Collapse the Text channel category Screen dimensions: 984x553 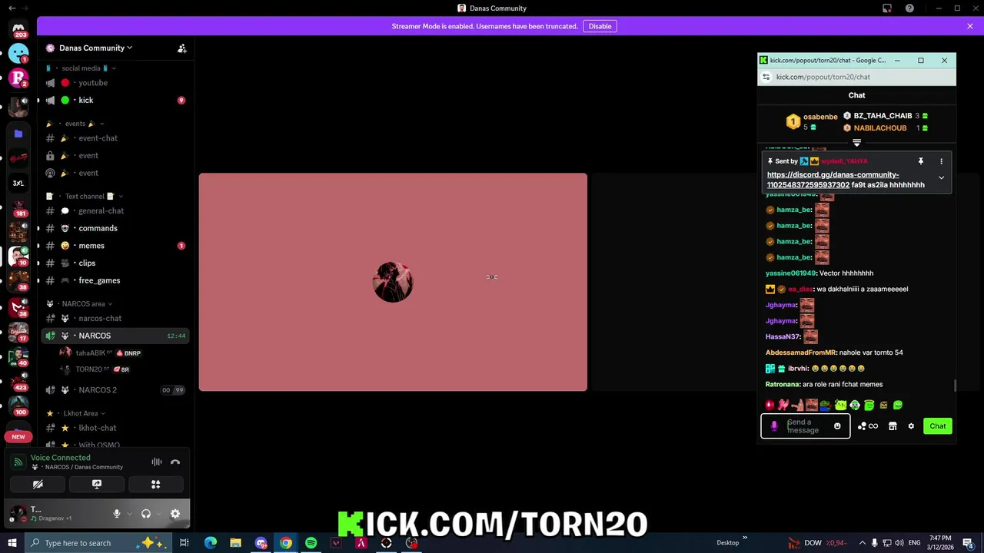tap(85, 196)
